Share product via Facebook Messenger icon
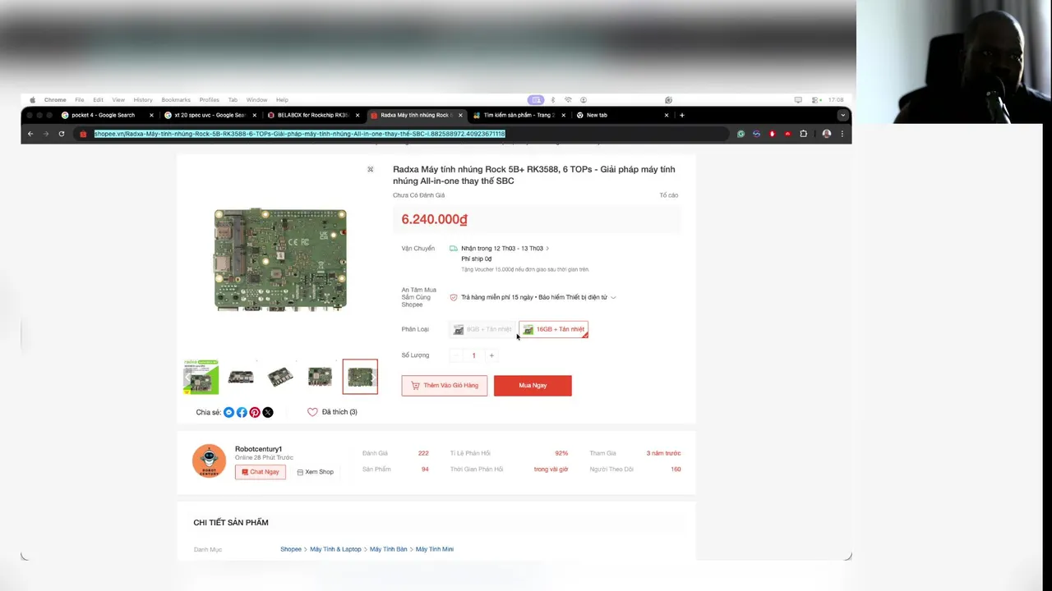Viewport: 1052px width, 591px height. (x=229, y=412)
